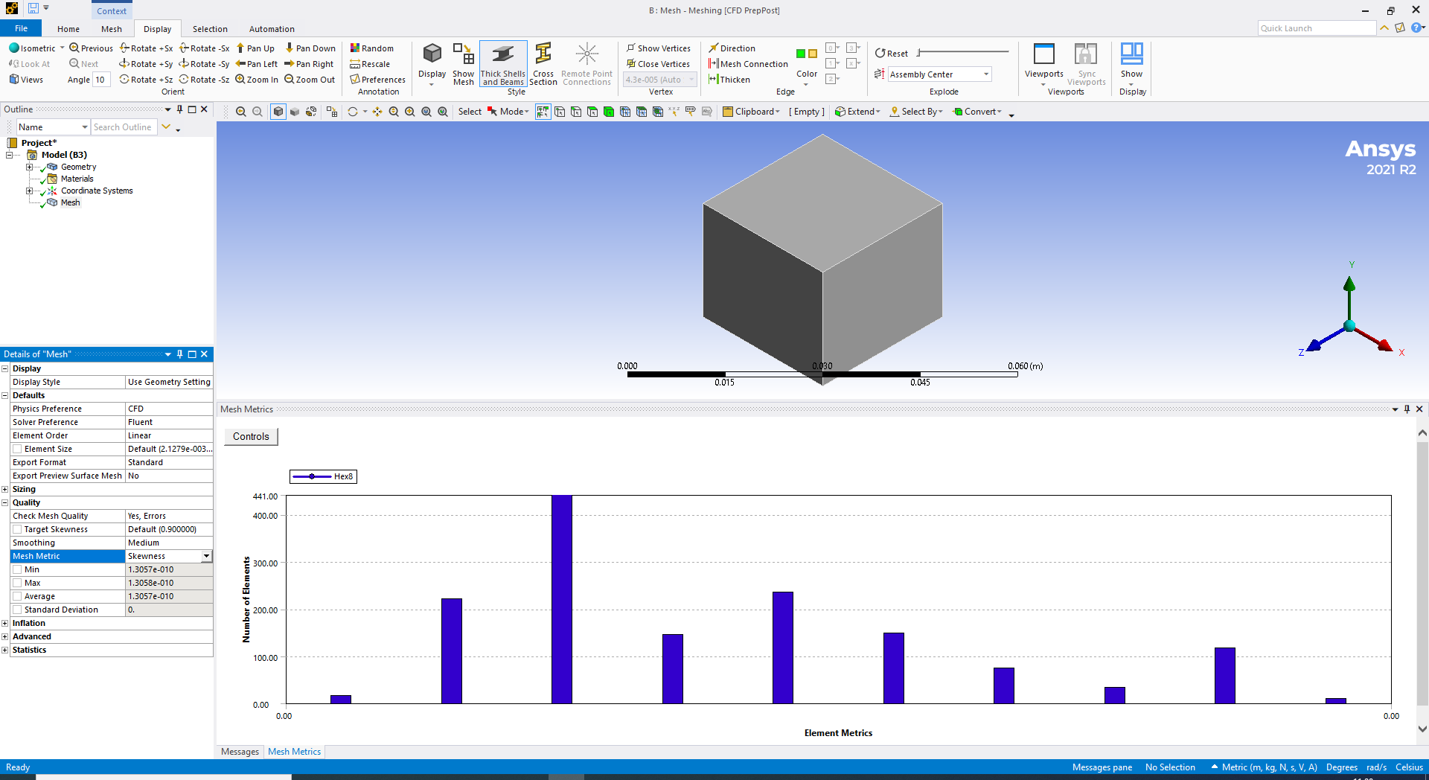Click the Viewports layout icon

pyautogui.click(x=1043, y=56)
